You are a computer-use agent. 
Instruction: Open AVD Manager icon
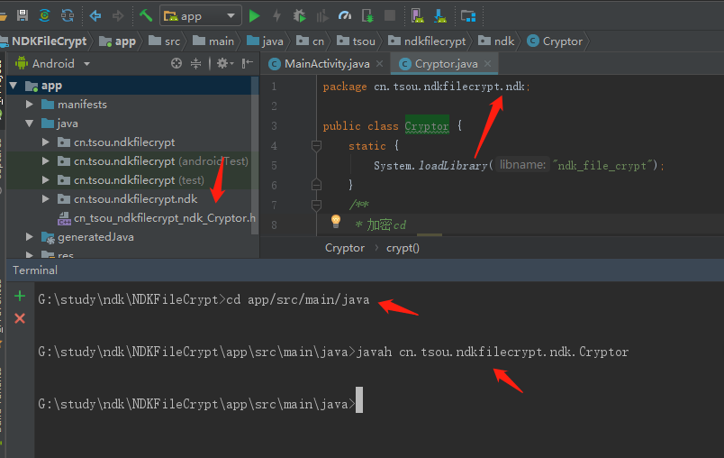point(418,16)
